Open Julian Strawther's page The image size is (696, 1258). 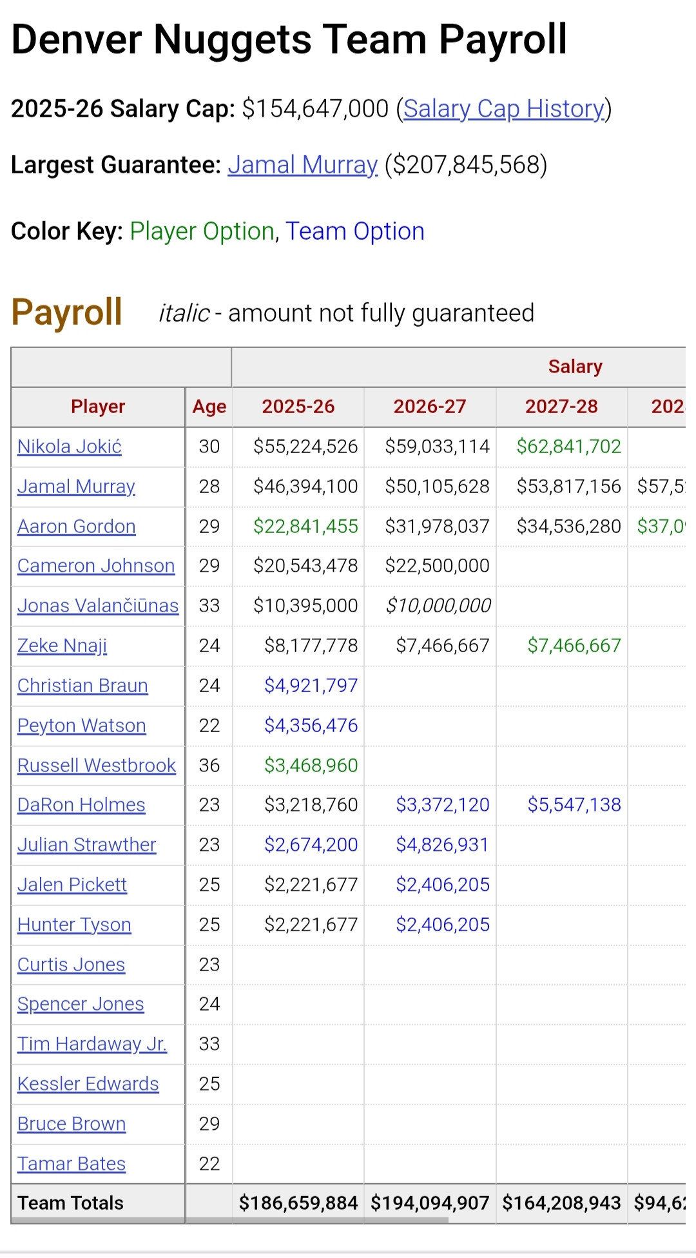pos(87,845)
